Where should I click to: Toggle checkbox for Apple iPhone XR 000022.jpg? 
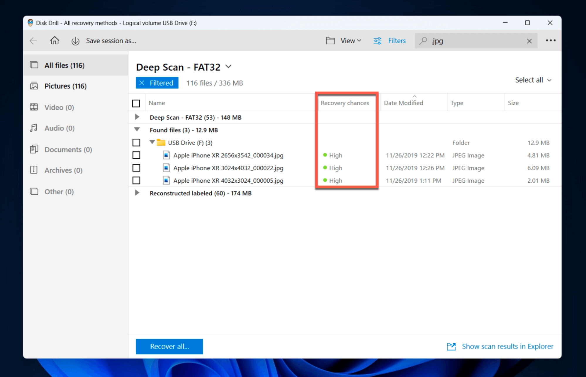136,168
